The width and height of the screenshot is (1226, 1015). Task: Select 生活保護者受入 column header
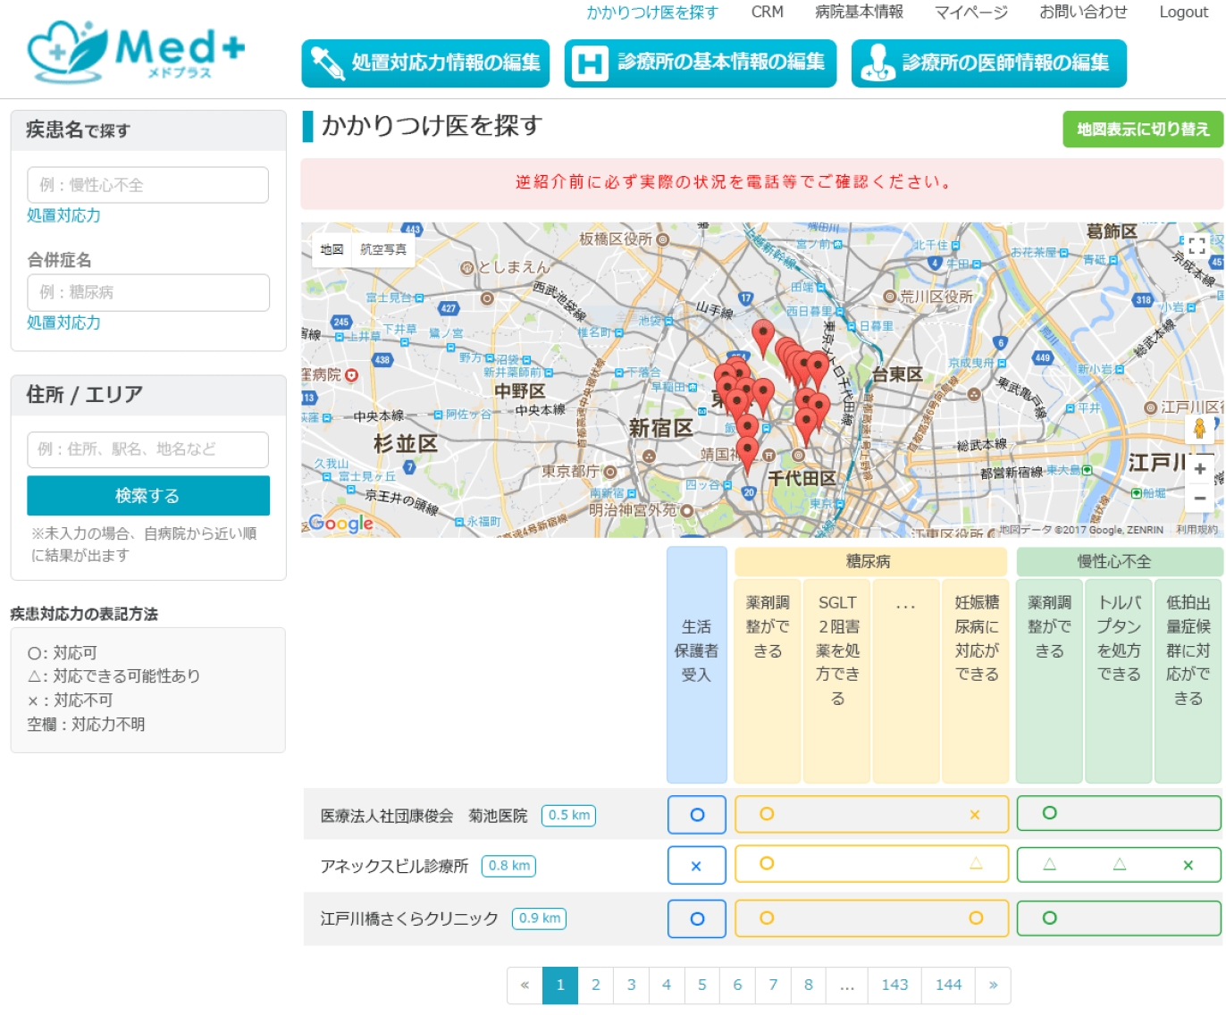696,666
